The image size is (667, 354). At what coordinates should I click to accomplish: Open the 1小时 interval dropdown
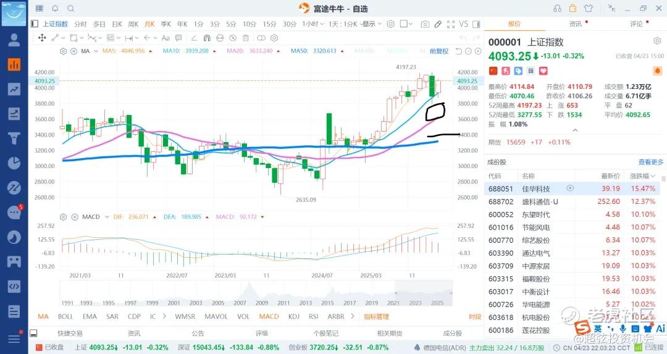click(x=313, y=24)
